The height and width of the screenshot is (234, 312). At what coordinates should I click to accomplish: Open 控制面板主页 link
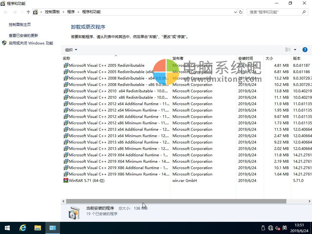click(20, 24)
